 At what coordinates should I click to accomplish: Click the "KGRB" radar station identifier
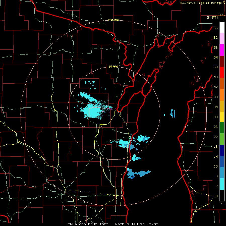click(x=120, y=224)
